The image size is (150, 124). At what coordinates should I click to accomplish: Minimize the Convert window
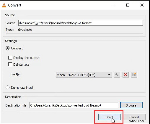pos(114,5)
